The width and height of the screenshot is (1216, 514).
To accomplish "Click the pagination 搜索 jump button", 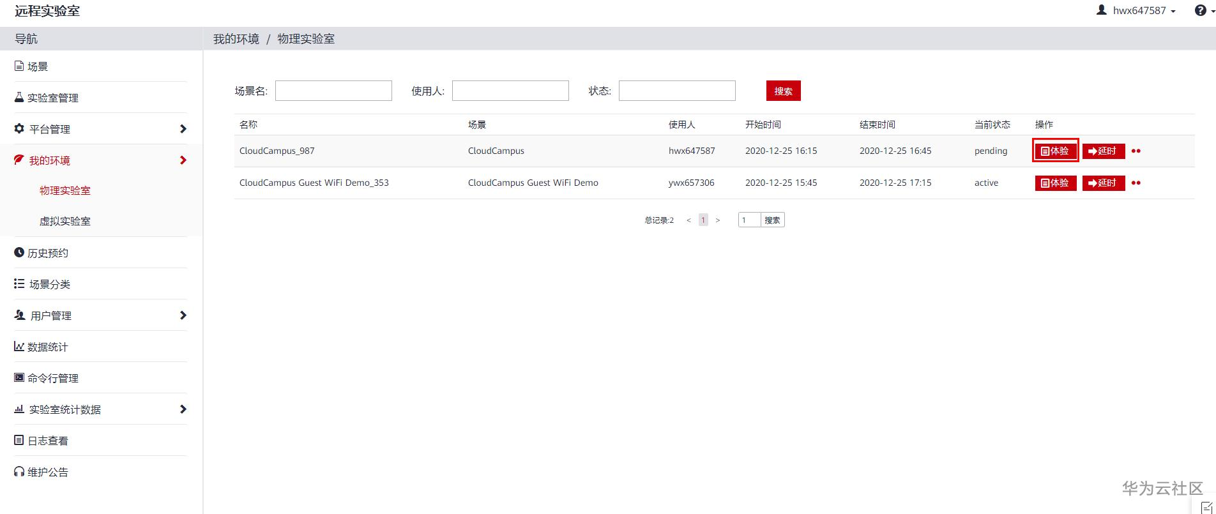I will point(773,220).
